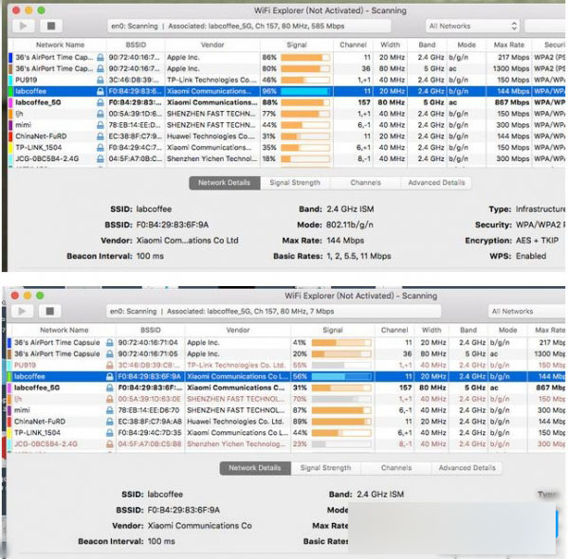Switch to Channels tab in 7 Mbps window
The width and height of the screenshot is (568, 559).
(396, 468)
